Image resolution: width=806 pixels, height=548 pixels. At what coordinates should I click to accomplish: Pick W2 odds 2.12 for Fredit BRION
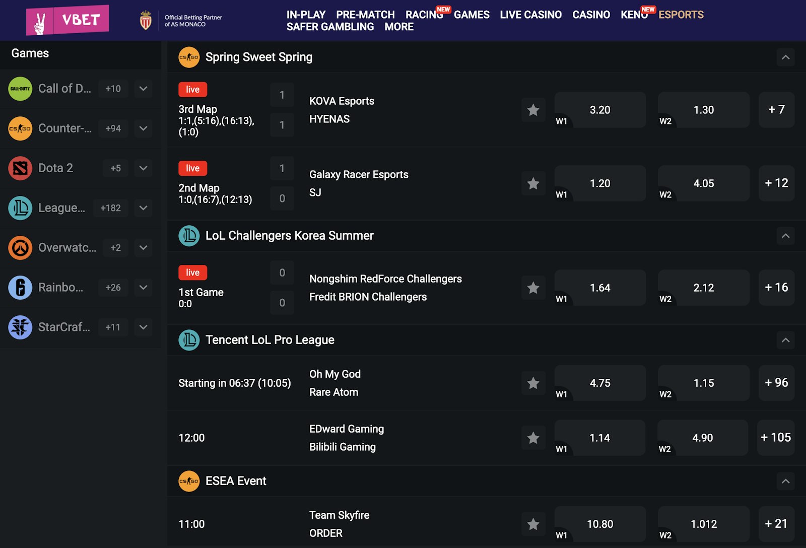tap(703, 288)
